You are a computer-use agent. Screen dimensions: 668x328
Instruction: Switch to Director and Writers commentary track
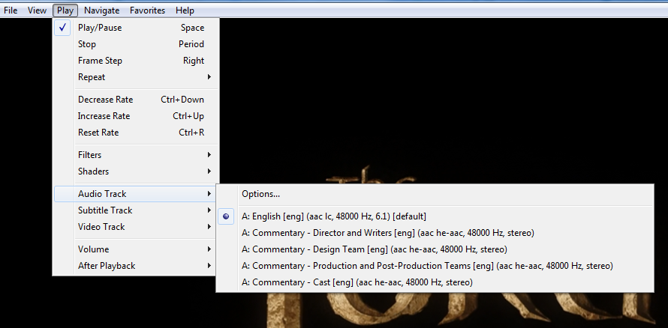pos(435,233)
